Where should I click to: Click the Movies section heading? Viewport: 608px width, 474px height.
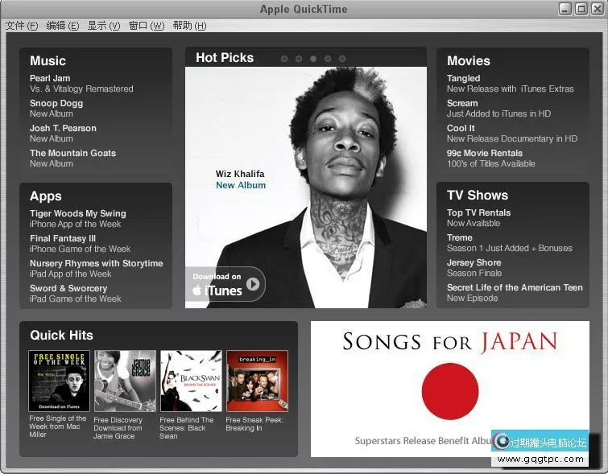(x=469, y=61)
